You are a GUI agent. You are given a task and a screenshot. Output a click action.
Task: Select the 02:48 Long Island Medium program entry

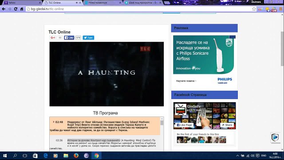click(x=105, y=126)
